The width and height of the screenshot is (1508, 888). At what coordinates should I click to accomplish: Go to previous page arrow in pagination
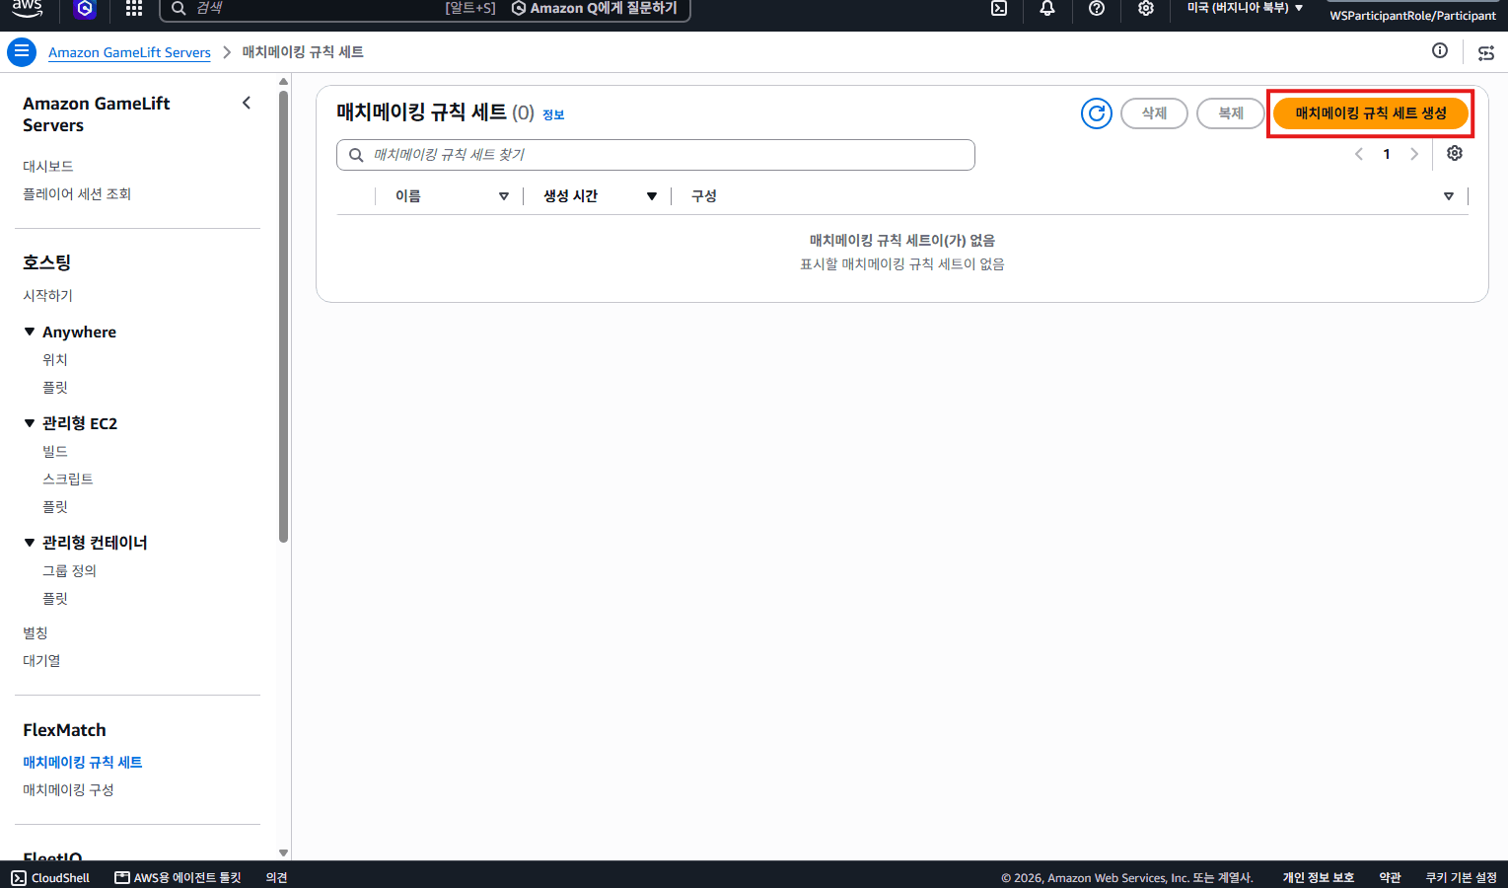click(1359, 154)
